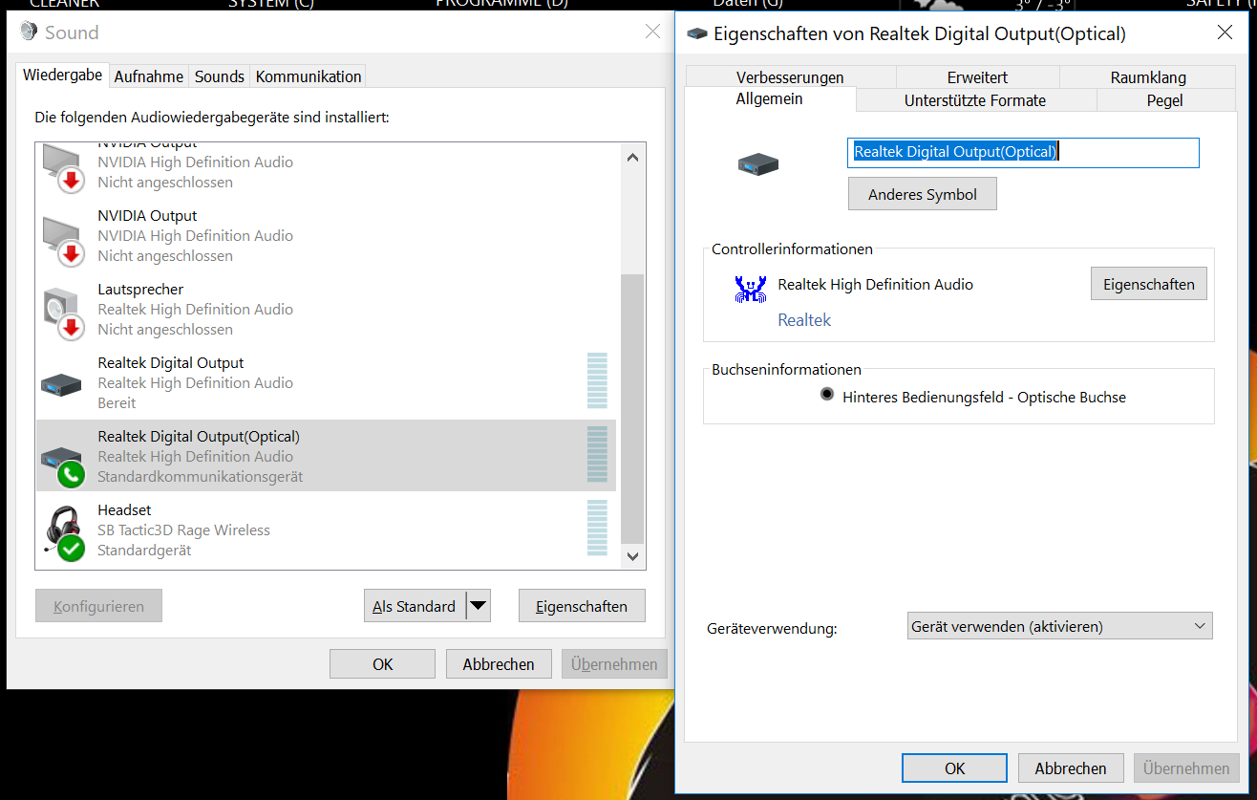Click the device name text field
Screen dimensions: 1257x800
[1023, 153]
